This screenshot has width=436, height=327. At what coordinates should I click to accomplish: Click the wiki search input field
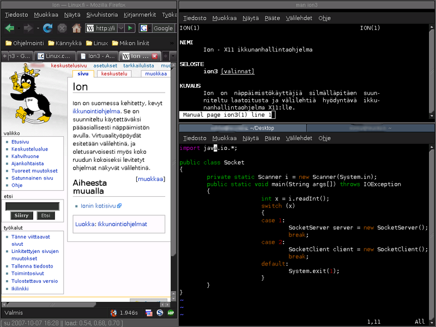[x=32, y=206]
